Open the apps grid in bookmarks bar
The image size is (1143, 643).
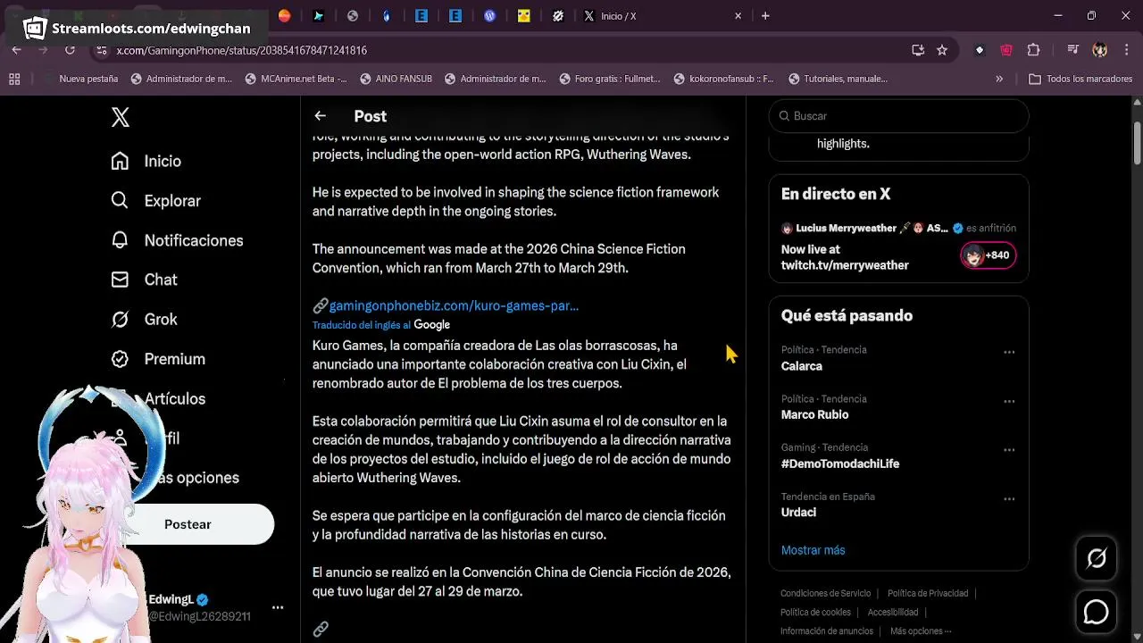(14, 79)
